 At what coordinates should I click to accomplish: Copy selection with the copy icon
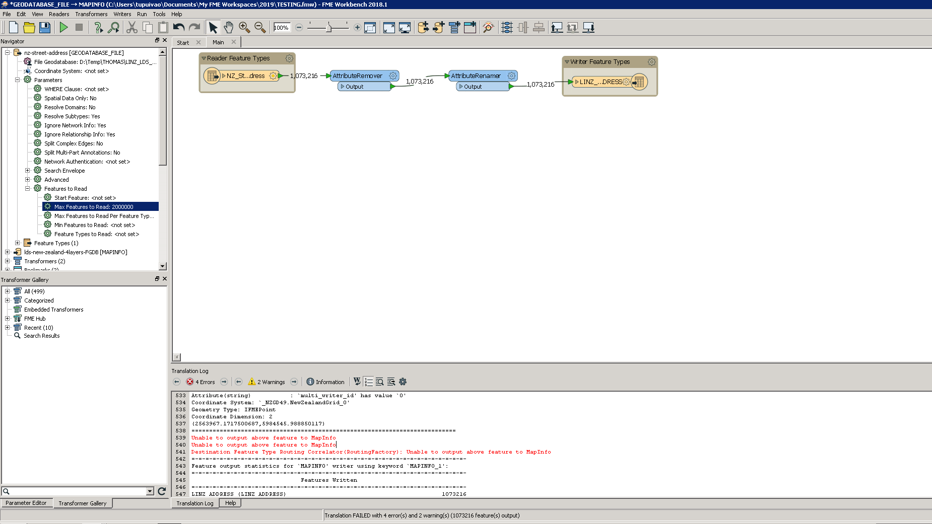tap(148, 27)
